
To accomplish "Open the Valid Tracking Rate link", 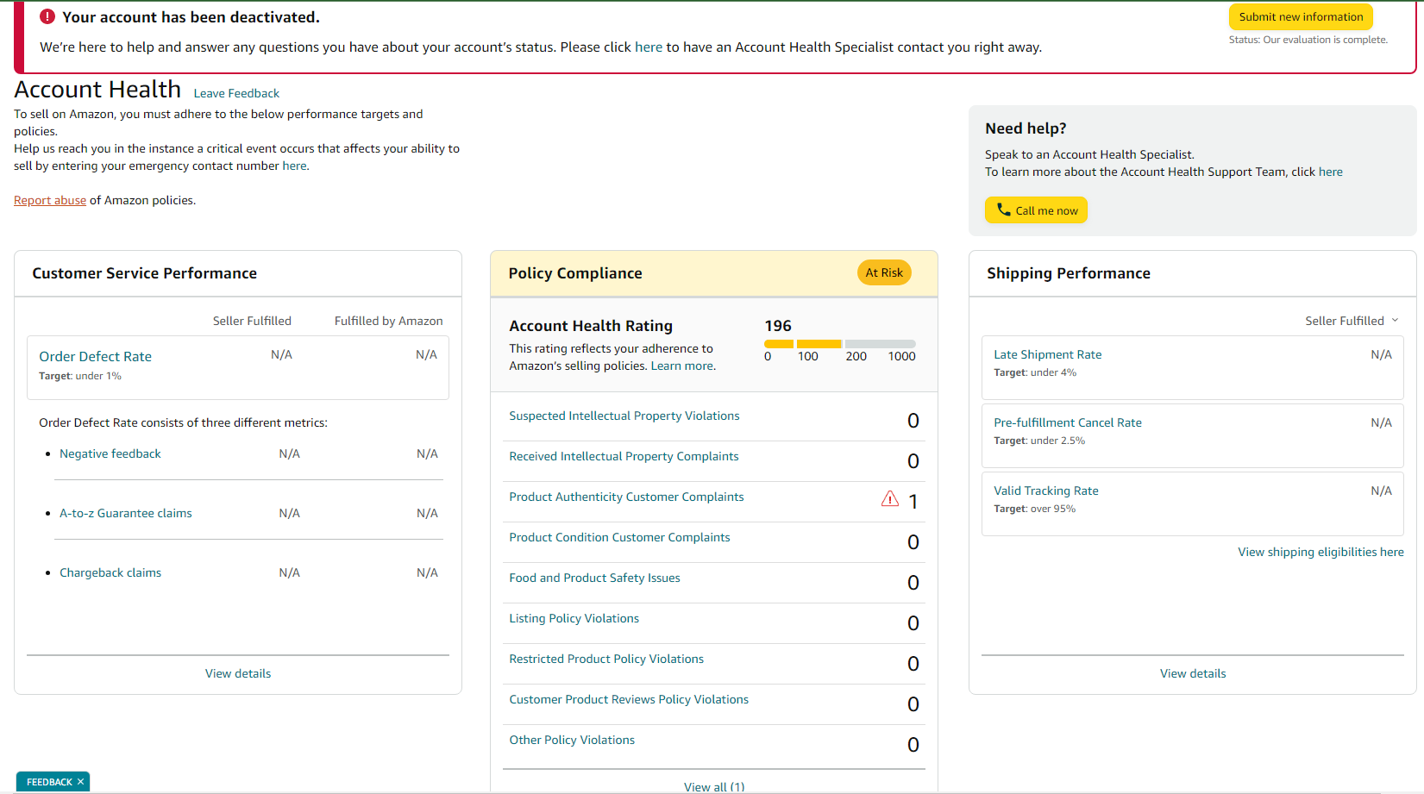I will pos(1045,491).
